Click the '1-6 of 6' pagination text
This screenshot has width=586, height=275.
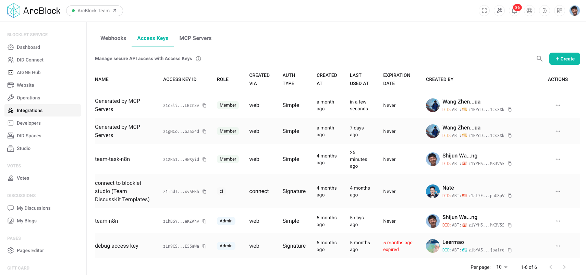coord(529,267)
